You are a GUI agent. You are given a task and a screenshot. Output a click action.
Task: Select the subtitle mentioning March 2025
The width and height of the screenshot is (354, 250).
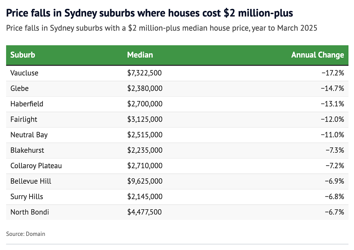point(162,28)
